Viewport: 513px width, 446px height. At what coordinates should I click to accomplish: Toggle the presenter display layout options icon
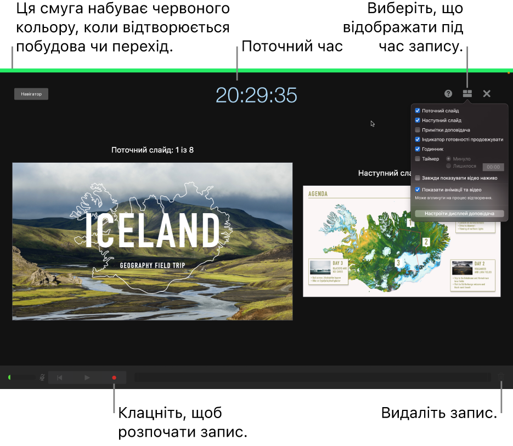click(467, 94)
